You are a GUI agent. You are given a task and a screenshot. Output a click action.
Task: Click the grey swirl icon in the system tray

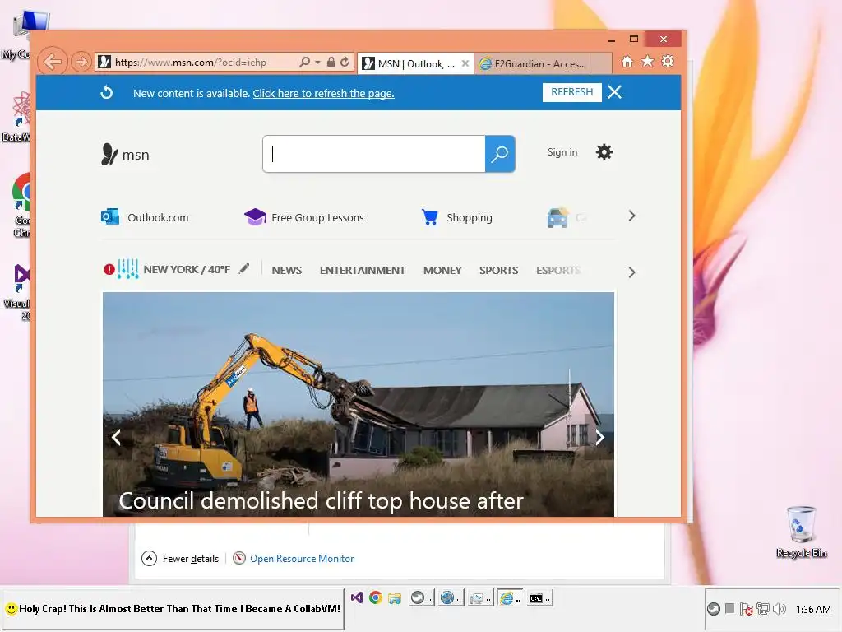[713, 609]
